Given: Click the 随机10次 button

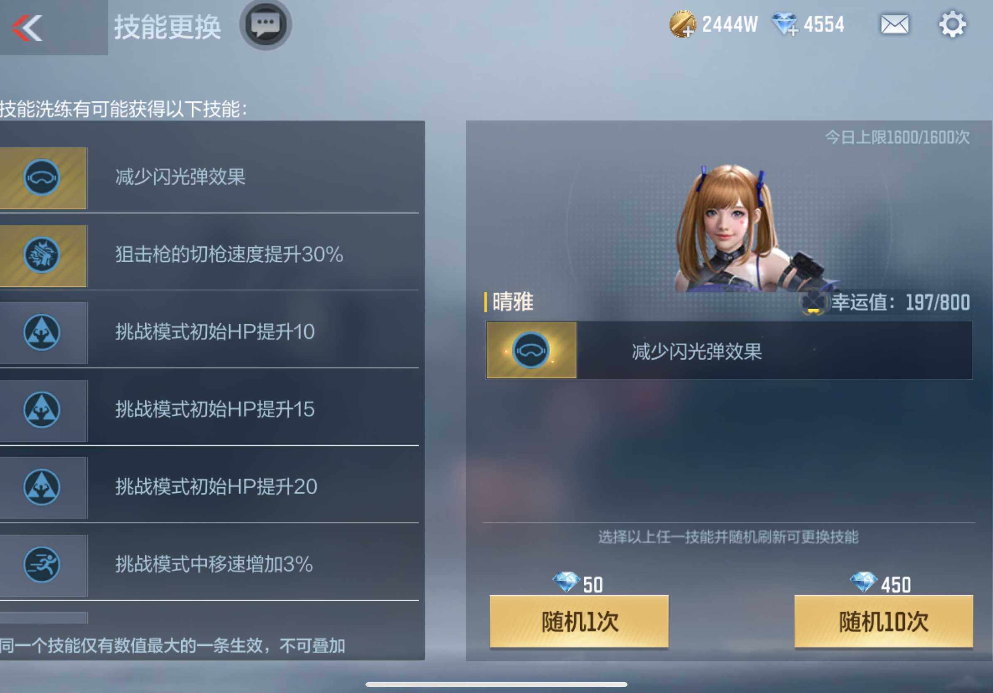Looking at the screenshot, I should click(x=884, y=622).
